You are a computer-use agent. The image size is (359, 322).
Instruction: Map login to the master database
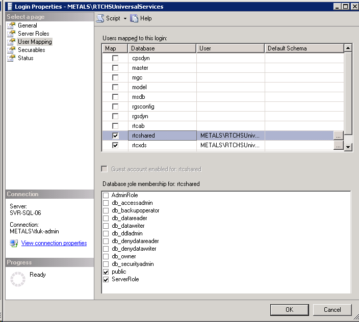click(115, 68)
